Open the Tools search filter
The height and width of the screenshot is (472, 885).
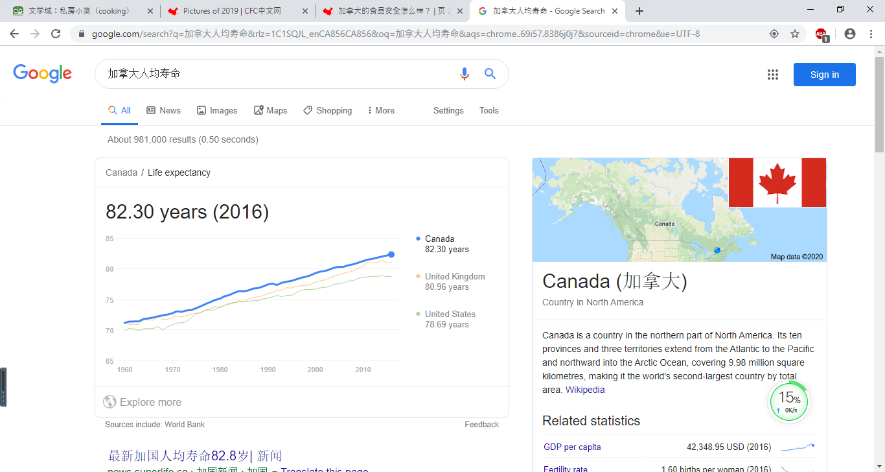pos(488,110)
